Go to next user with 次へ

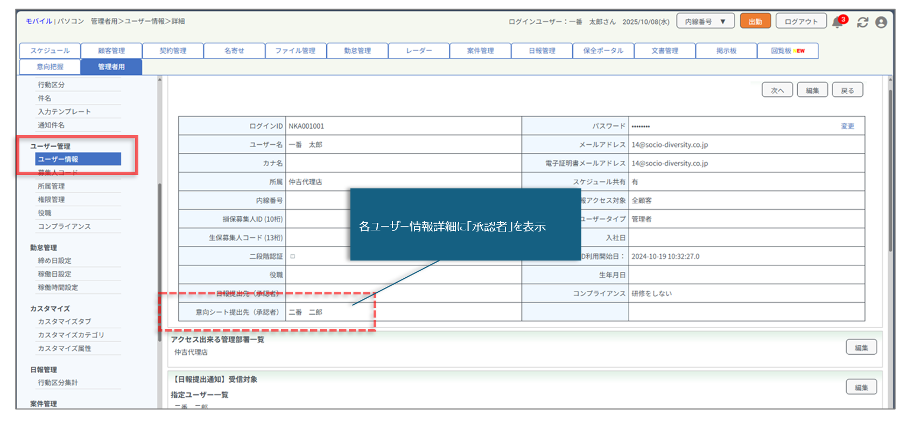pyautogui.click(x=777, y=90)
